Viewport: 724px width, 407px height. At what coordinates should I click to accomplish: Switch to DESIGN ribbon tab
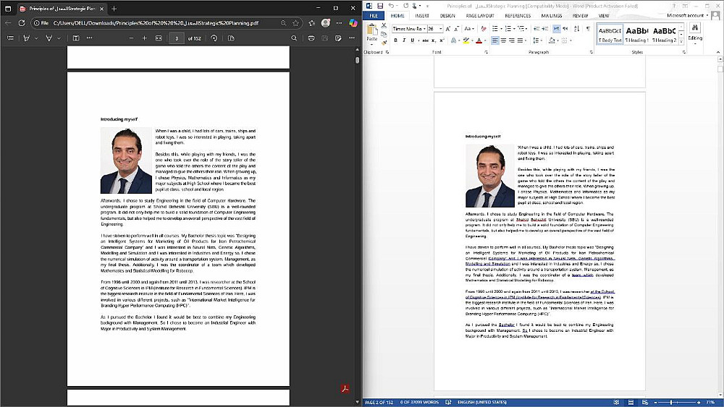click(x=447, y=16)
